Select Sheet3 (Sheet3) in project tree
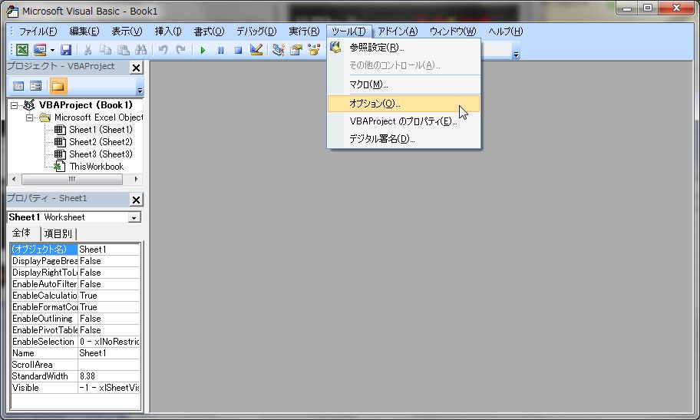This screenshot has width=700, height=420. pyautogui.click(x=101, y=154)
